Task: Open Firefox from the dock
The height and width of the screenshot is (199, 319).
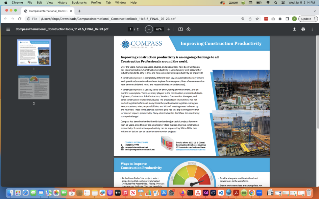Action: (183, 192)
